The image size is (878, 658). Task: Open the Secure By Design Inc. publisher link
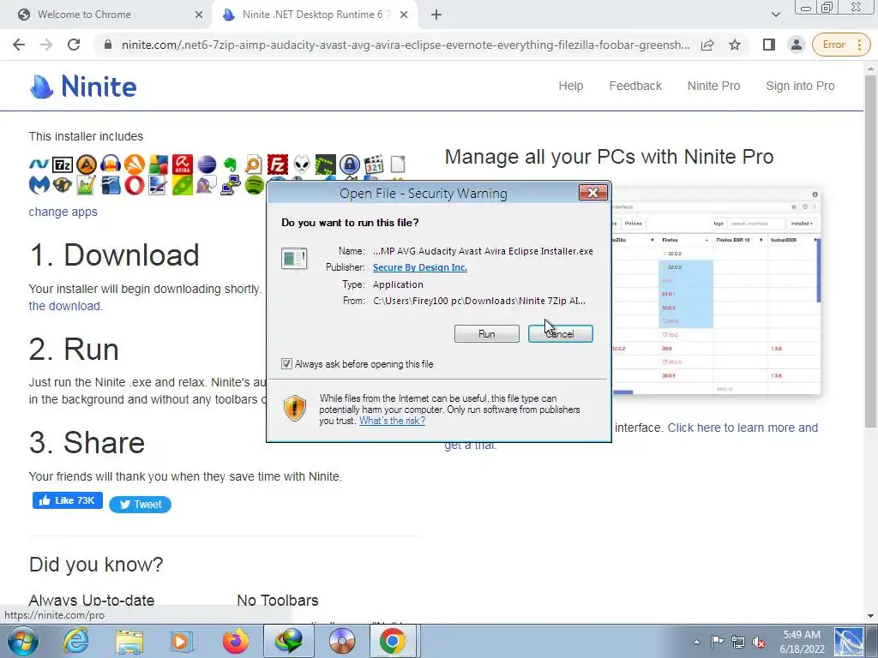420,267
